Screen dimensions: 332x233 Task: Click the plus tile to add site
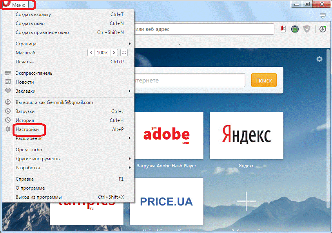(246, 201)
